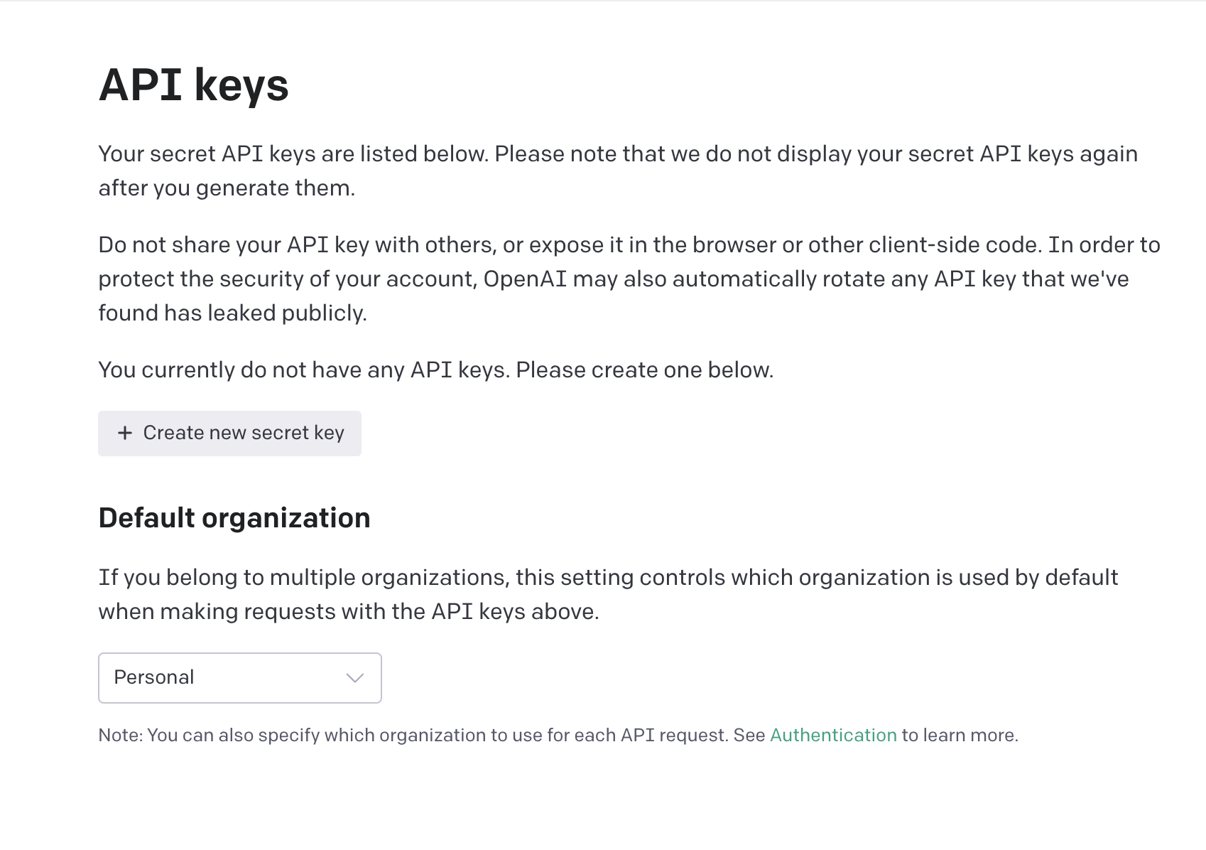Screen dimensions: 1206x850
Task: Click the 'Please create one below' sentence
Action: 644,370
